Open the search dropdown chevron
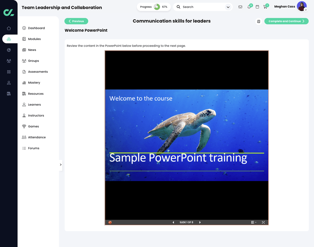Image resolution: width=314 pixels, height=247 pixels. (x=228, y=7)
